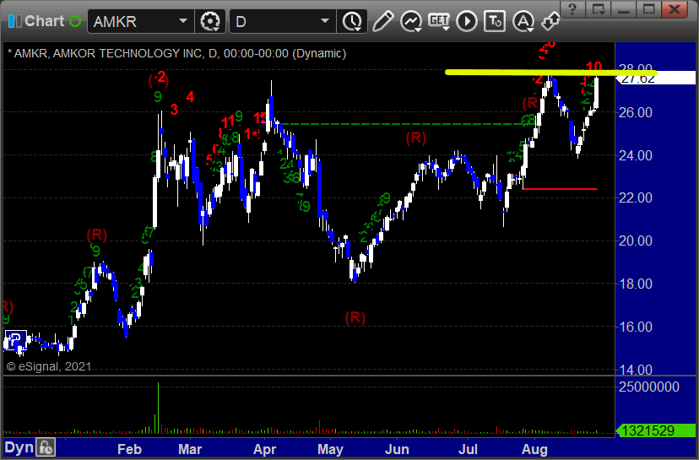Image resolution: width=699 pixels, height=460 pixels.
Task: Click the Chart title text
Action: (45, 21)
